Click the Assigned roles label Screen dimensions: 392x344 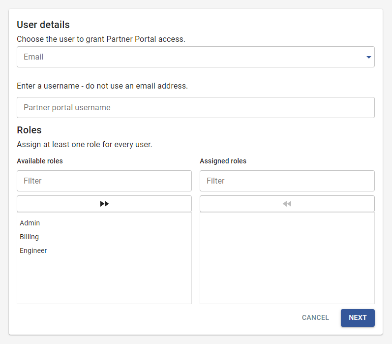(x=223, y=161)
